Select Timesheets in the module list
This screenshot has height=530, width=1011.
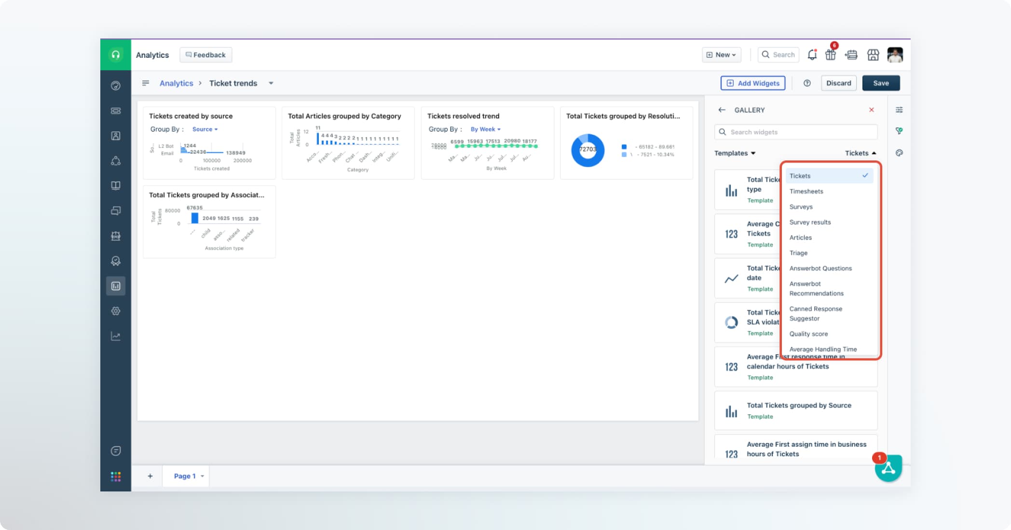click(829, 191)
